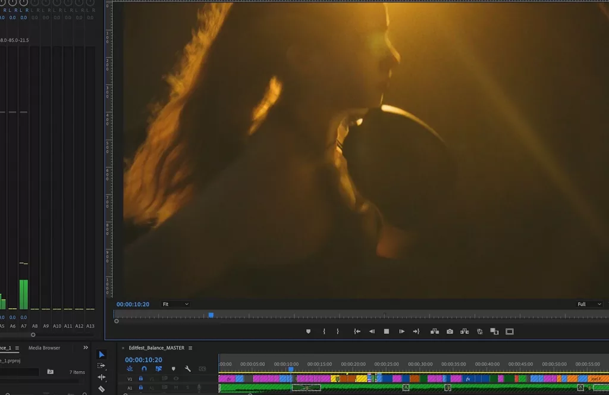Screen dimensions: 609x395
Task: Open the Fit zoom level dropdown
Action: pyautogui.click(x=175, y=304)
